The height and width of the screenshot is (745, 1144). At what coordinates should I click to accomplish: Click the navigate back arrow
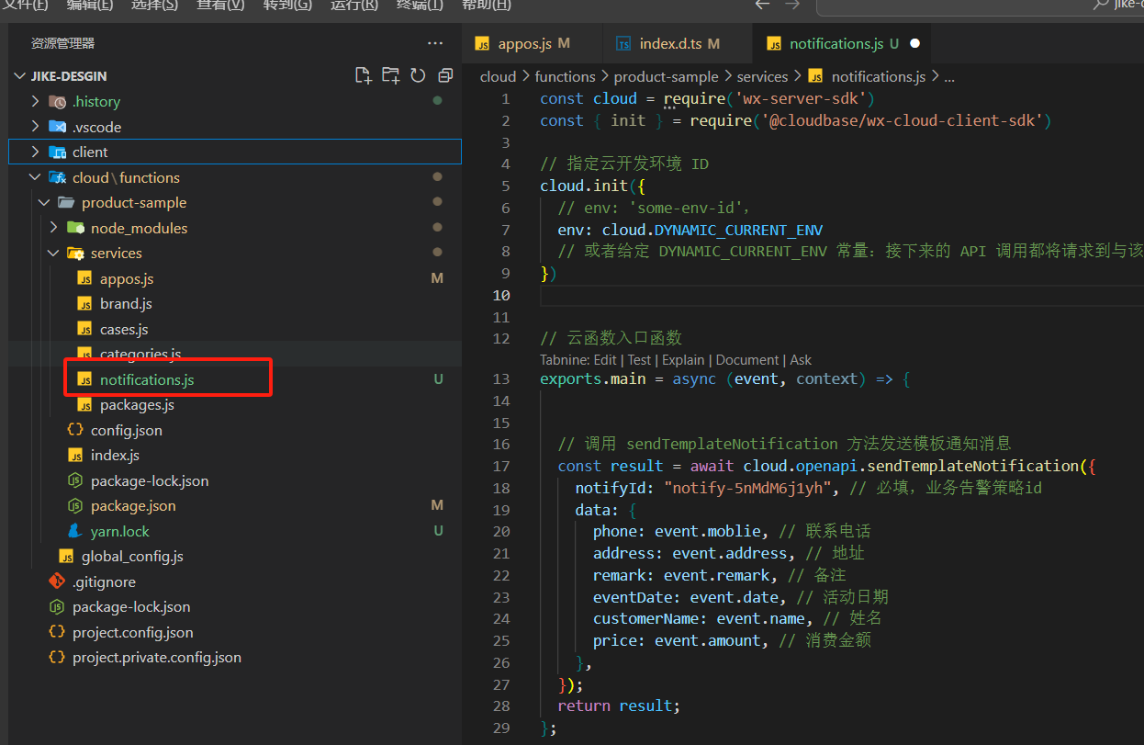[761, 5]
